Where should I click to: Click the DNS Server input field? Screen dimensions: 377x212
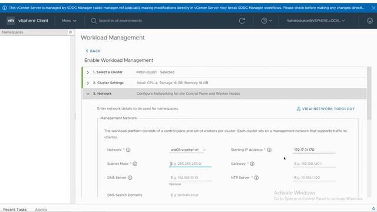pyautogui.click(x=190, y=178)
